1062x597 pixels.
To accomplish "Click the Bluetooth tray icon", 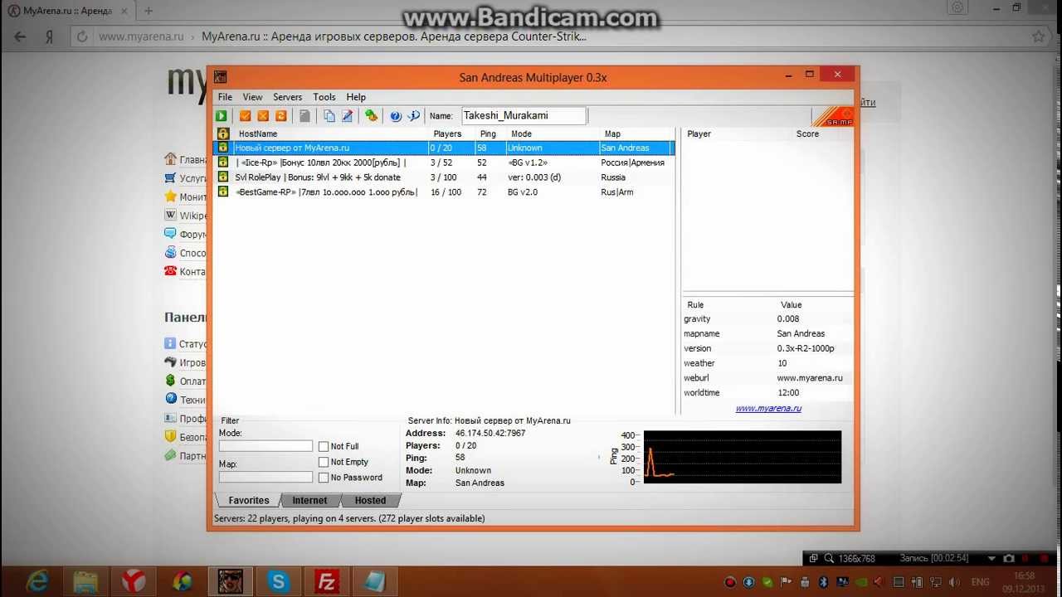I will [x=823, y=581].
